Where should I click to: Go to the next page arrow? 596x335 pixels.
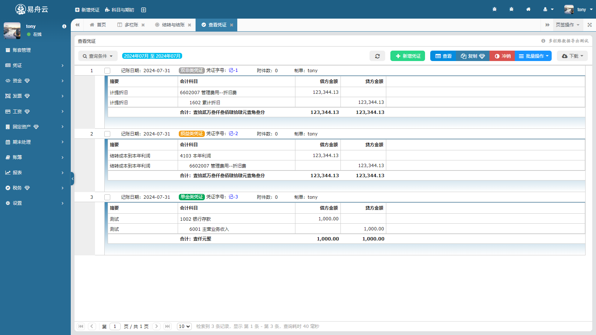tap(156, 326)
